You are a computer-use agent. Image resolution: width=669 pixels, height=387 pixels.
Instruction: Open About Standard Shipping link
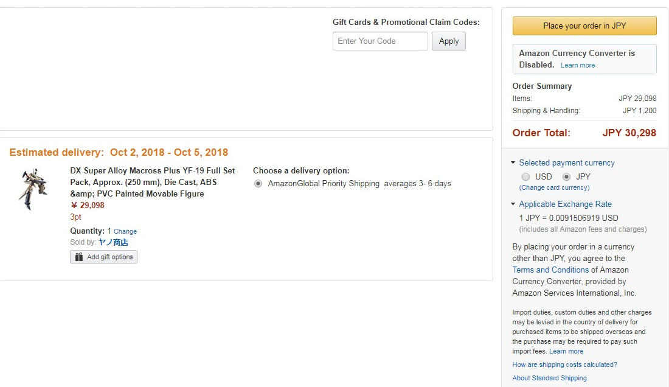(x=550, y=378)
